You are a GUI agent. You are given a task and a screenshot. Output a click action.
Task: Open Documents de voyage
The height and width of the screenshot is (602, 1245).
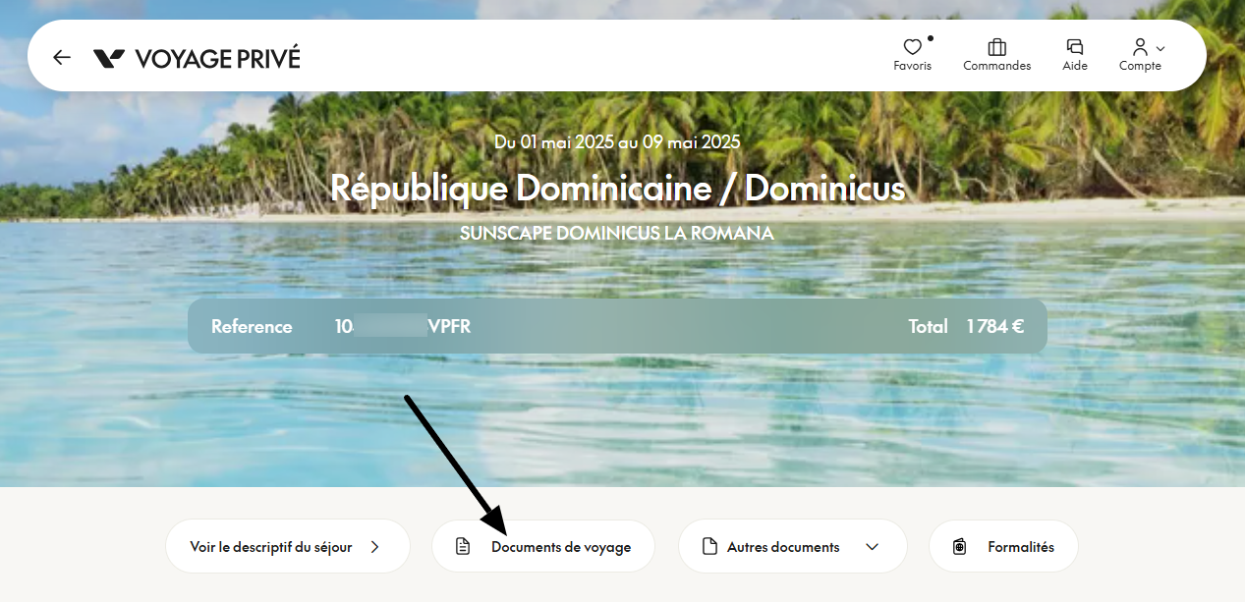543,546
